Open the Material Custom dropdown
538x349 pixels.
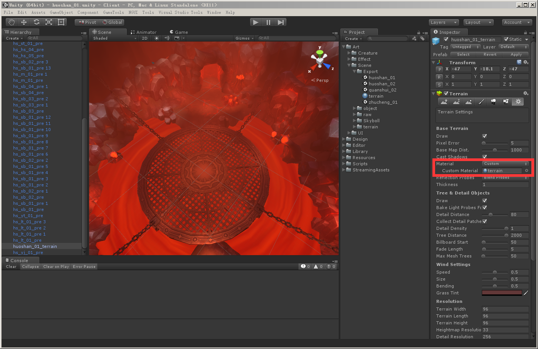tap(505, 164)
